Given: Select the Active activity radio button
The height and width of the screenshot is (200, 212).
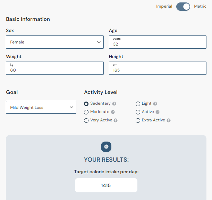Looking at the screenshot, I should 138,112.
